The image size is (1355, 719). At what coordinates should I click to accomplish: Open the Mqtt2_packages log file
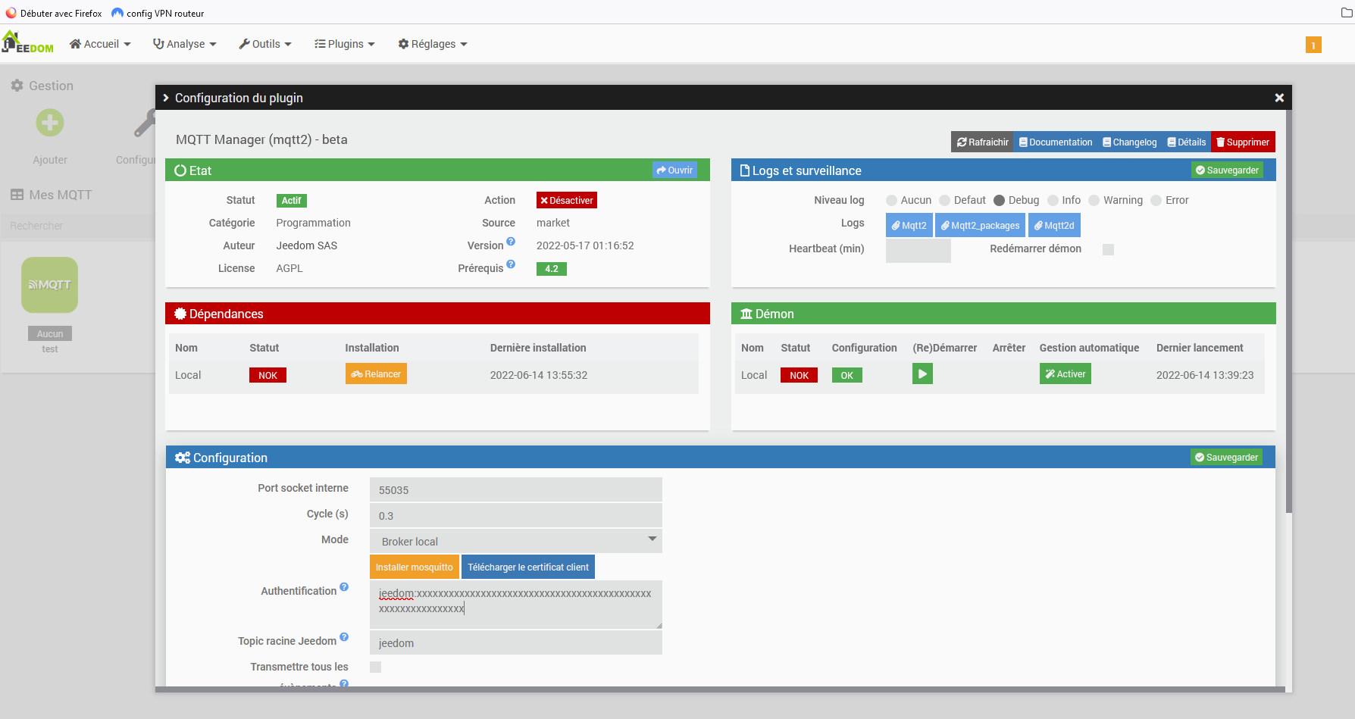pyautogui.click(x=981, y=225)
